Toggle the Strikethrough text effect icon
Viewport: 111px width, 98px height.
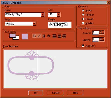(49, 36)
